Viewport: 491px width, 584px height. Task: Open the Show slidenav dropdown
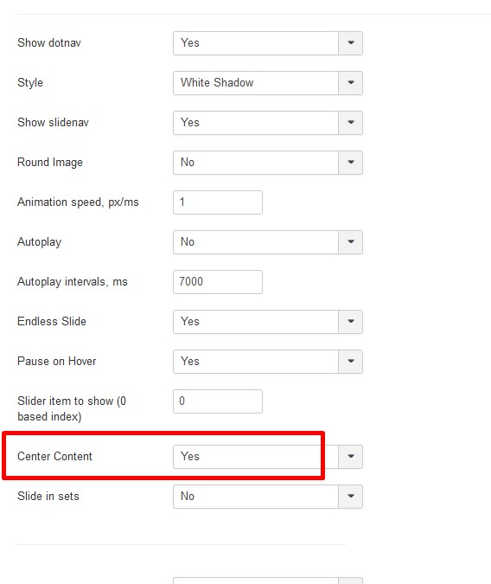(268, 123)
